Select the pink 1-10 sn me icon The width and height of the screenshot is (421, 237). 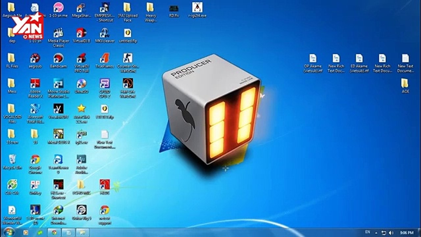tap(58, 10)
